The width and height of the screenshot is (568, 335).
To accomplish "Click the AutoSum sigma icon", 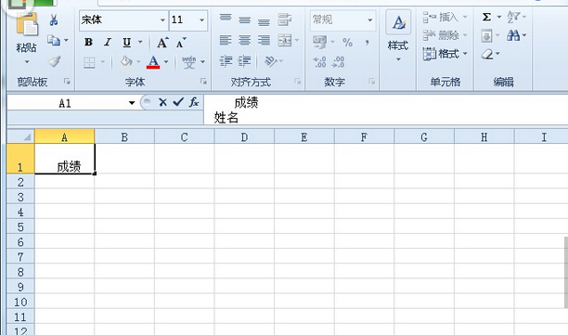I will tap(486, 17).
